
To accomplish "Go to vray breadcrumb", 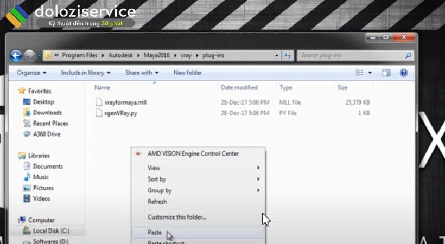I will [186, 56].
